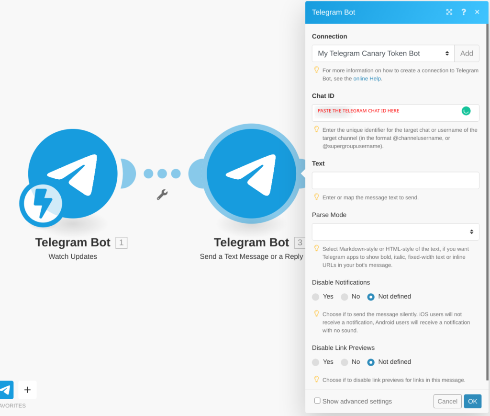Expand the dialog with the fullscreen icon
This screenshot has height=416, width=490.
(x=449, y=12)
